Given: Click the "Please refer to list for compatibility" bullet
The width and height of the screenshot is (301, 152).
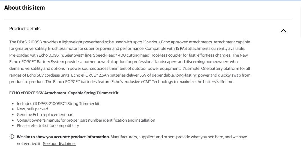Looking at the screenshot, I should (x=48, y=126).
